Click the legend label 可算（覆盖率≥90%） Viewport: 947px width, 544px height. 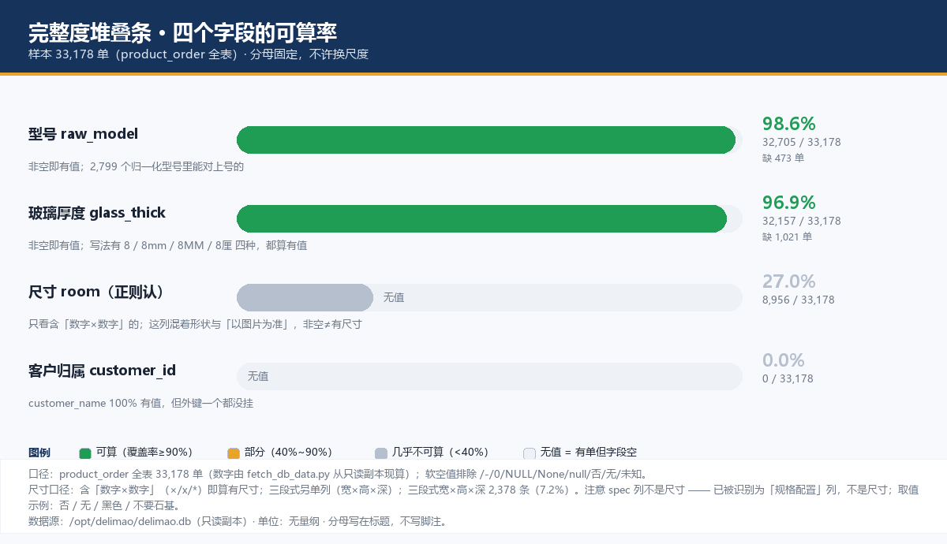144,453
